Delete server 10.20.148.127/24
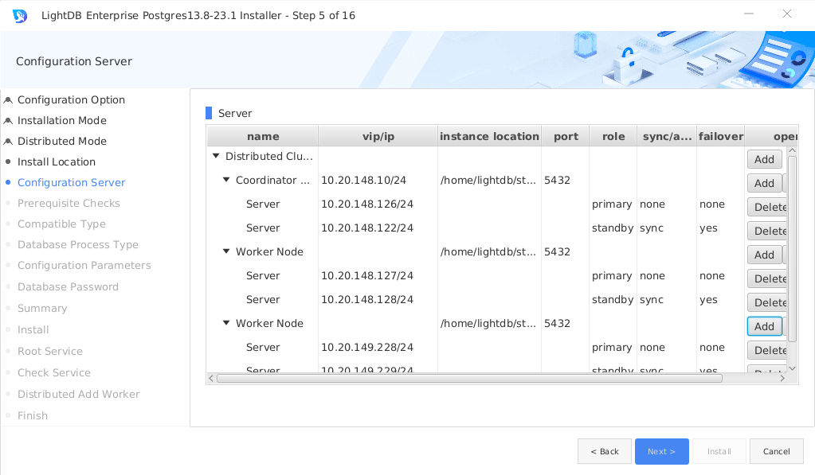This screenshot has height=475, width=815. pos(767,278)
